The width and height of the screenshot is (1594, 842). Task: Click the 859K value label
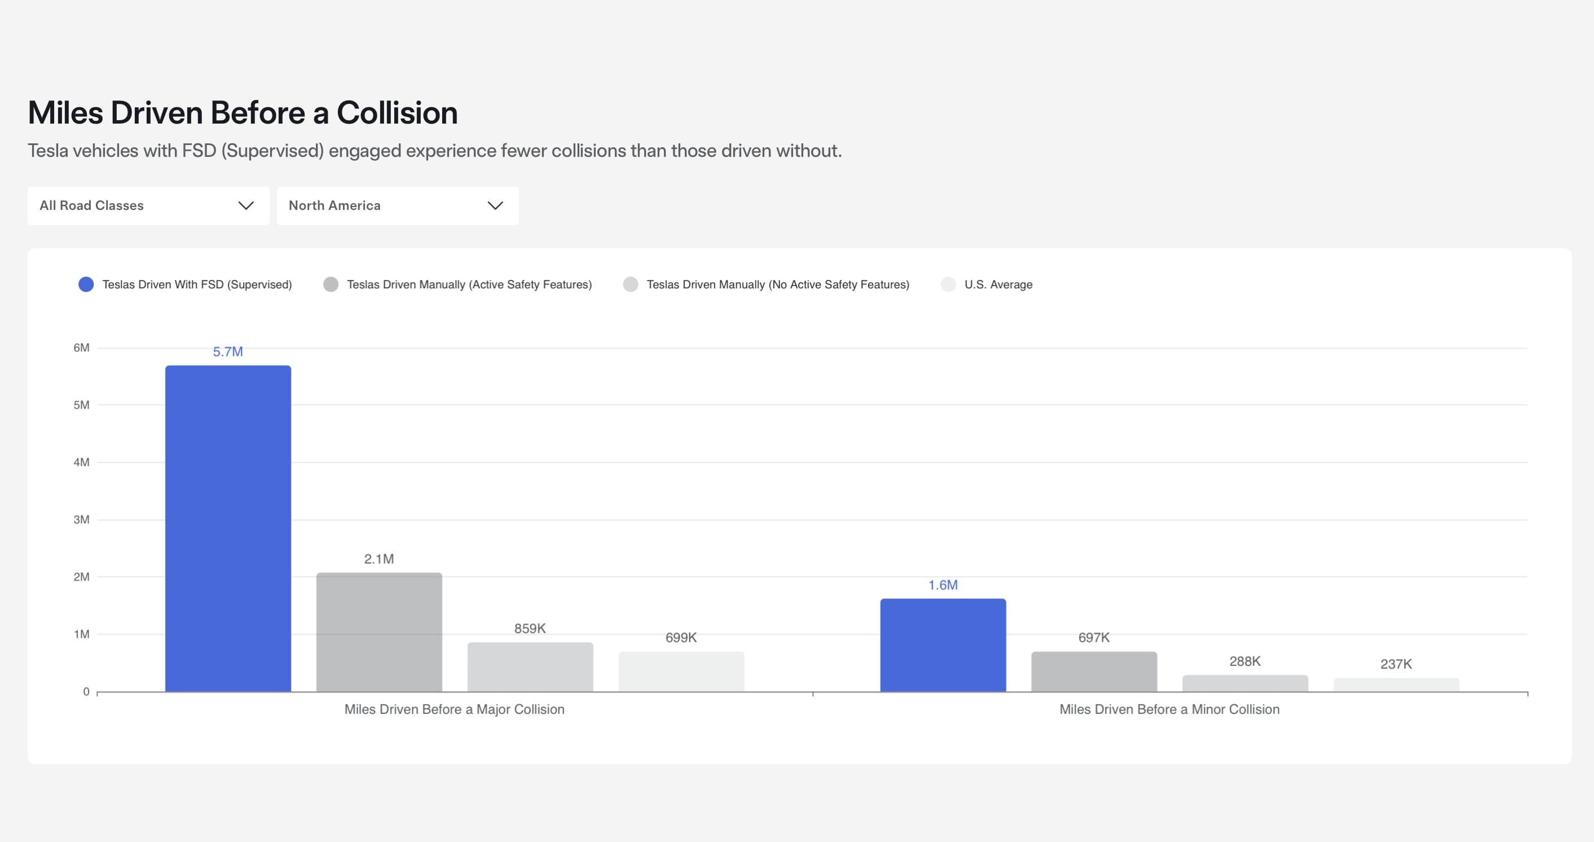[x=530, y=629]
